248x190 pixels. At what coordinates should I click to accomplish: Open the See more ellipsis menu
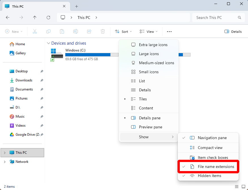click(169, 32)
